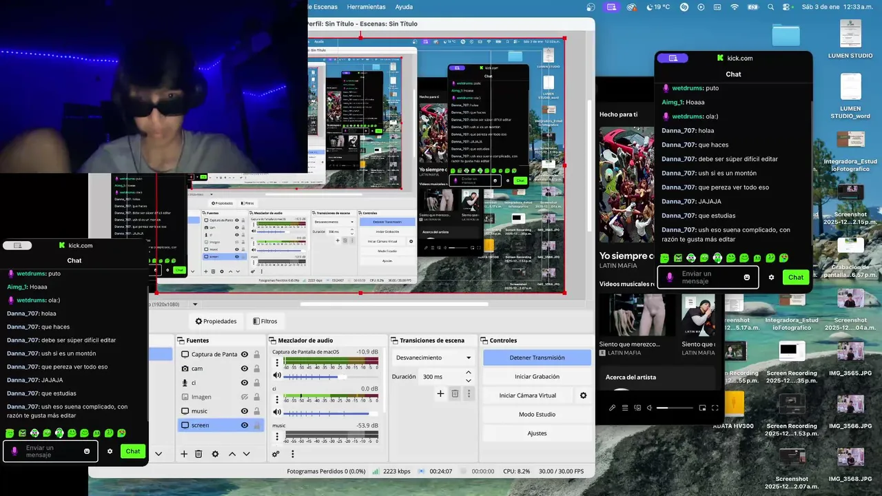Screen dimensions: 882x496
Task: Undock the Fuentes panel icon
Action: [181, 340]
